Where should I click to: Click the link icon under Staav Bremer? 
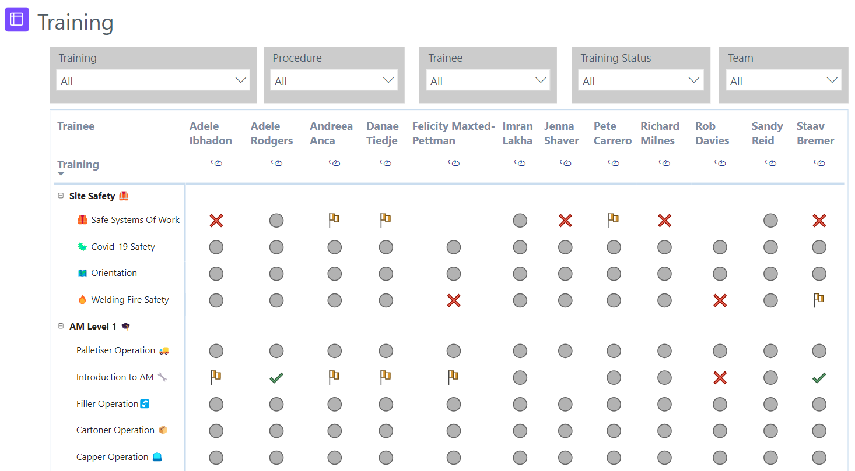click(x=819, y=163)
